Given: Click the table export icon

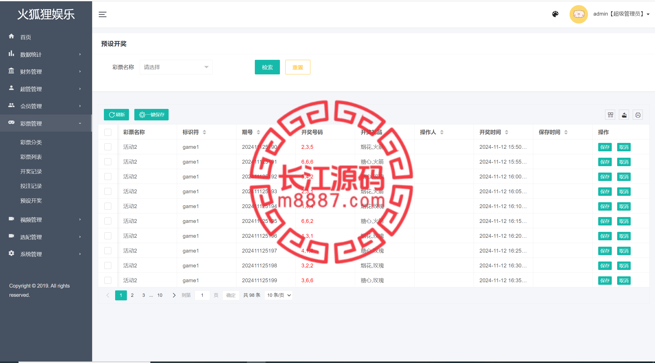Looking at the screenshot, I should click(624, 115).
